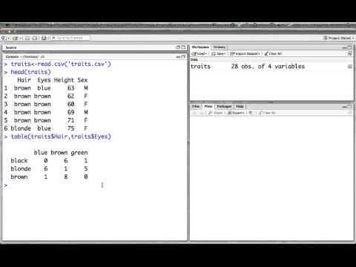356x267 pixels.
Task: Click the Source pane header label
Action: [11, 47]
